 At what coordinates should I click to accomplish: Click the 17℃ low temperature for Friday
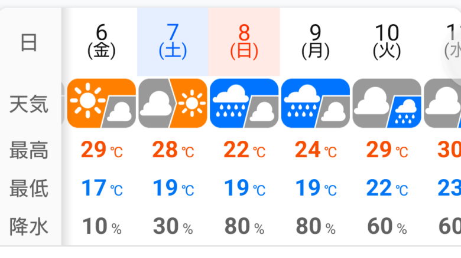click(102, 188)
